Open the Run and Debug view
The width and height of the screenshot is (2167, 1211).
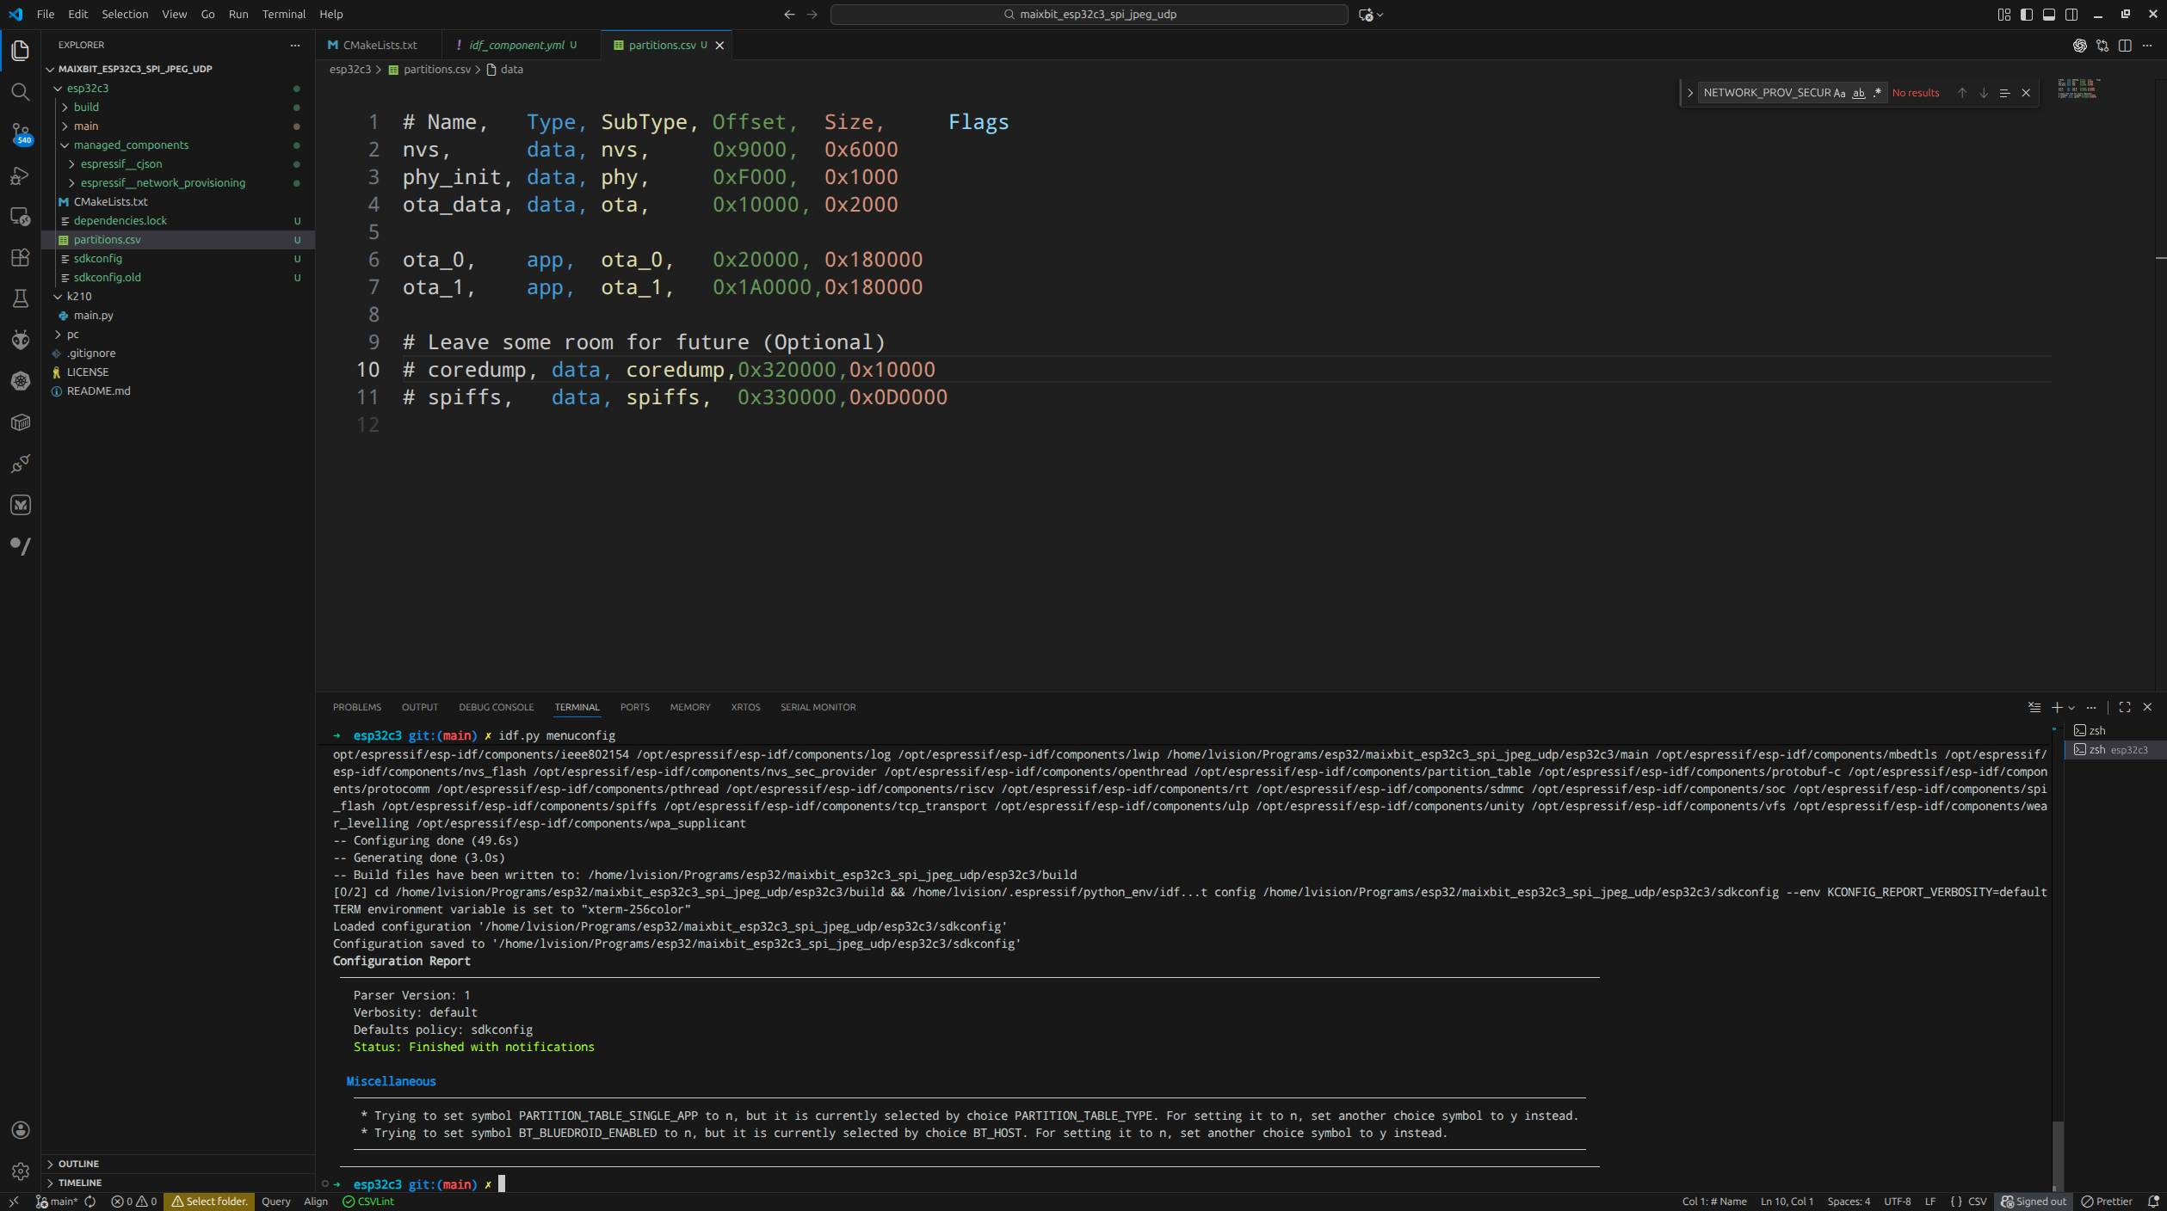(x=21, y=175)
